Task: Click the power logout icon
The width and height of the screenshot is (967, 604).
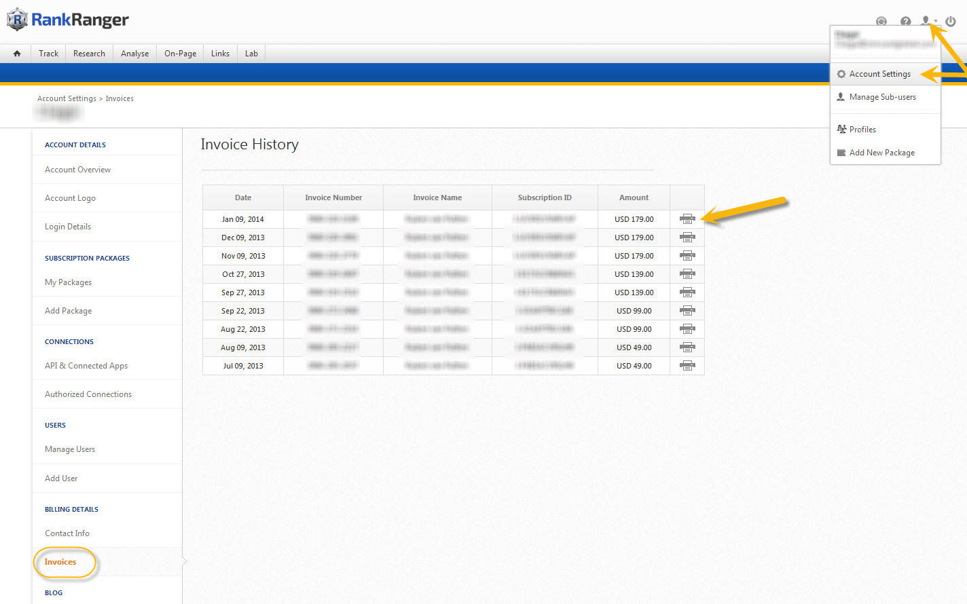Action: (x=951, y=22)
